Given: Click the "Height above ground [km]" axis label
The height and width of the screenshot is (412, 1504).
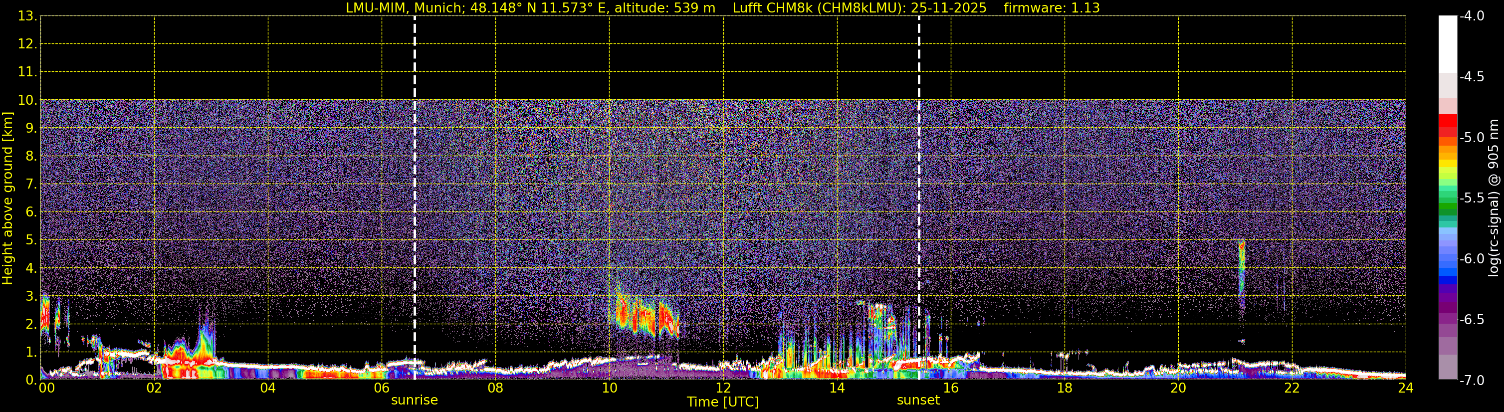Looking at the screenshot, I should [x=7, y=199].
